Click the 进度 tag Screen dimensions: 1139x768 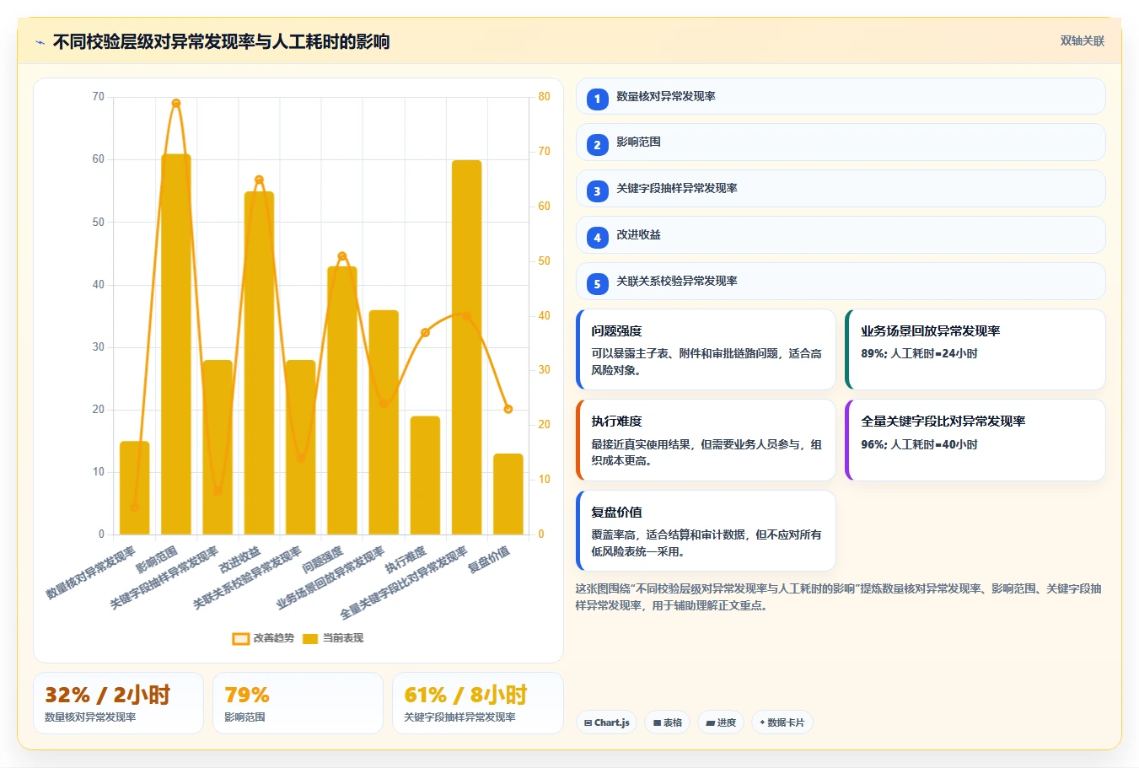coord(721,722)
